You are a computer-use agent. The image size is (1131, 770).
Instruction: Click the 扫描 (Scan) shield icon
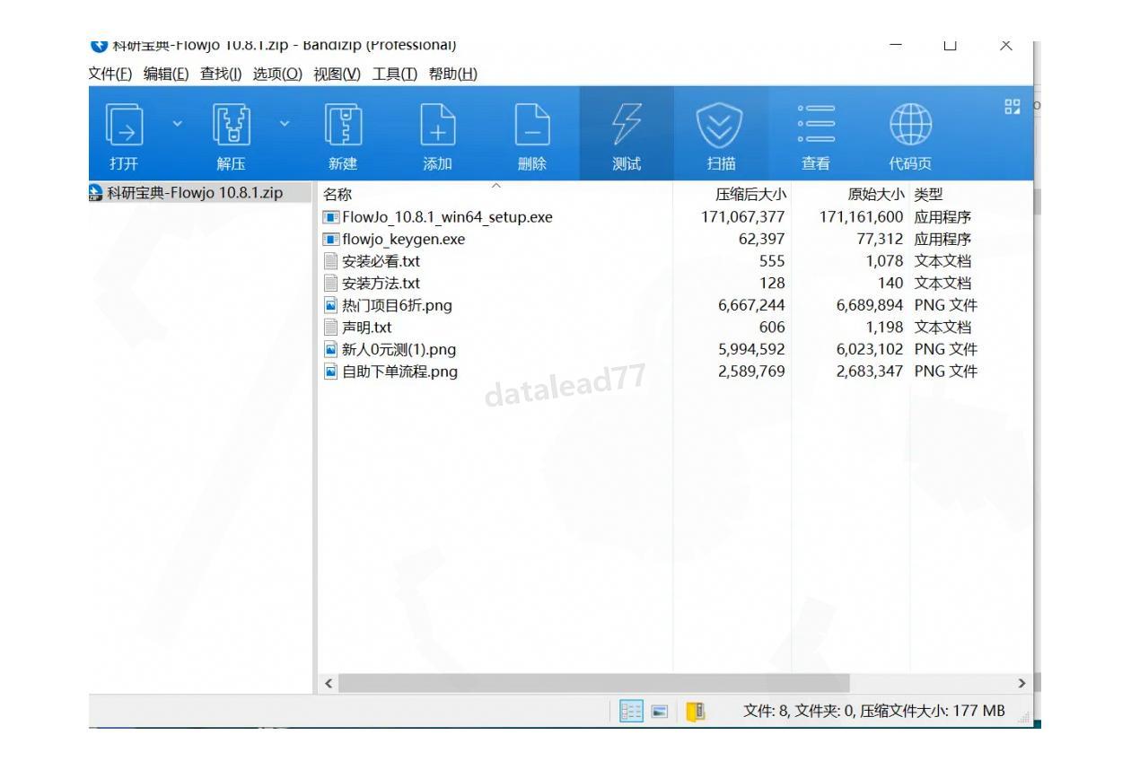pyautogui.click(x=720, y=125)
